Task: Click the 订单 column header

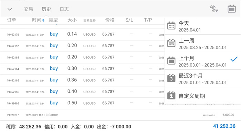Action: click(x=11, y=20)
